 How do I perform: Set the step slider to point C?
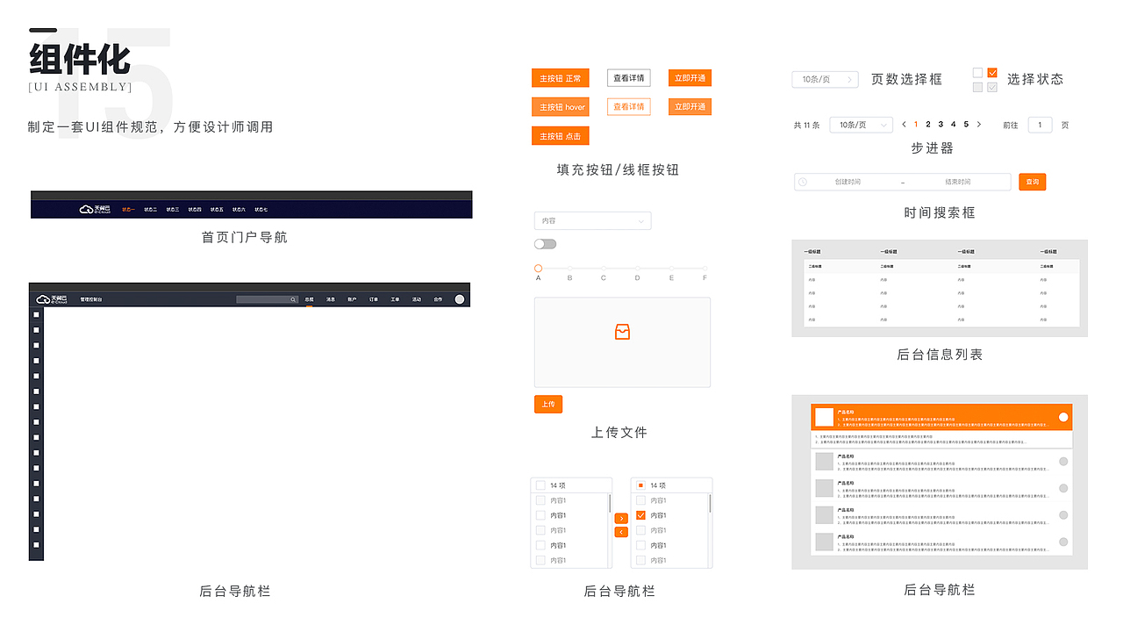tap(604, 268)
